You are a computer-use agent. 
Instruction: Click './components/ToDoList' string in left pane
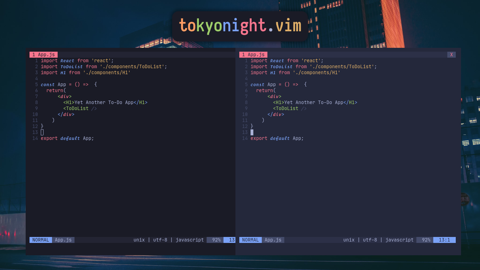click(x=132, y=66)
